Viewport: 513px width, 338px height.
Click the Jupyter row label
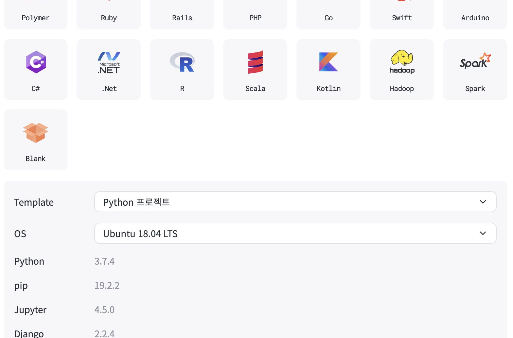point(30,310)
